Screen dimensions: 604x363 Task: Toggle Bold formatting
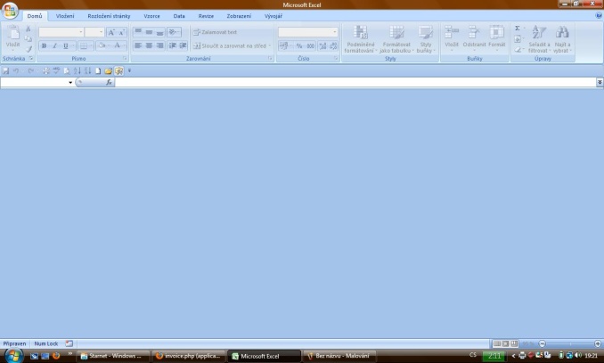pyautogui.click(x=44, y=45)
